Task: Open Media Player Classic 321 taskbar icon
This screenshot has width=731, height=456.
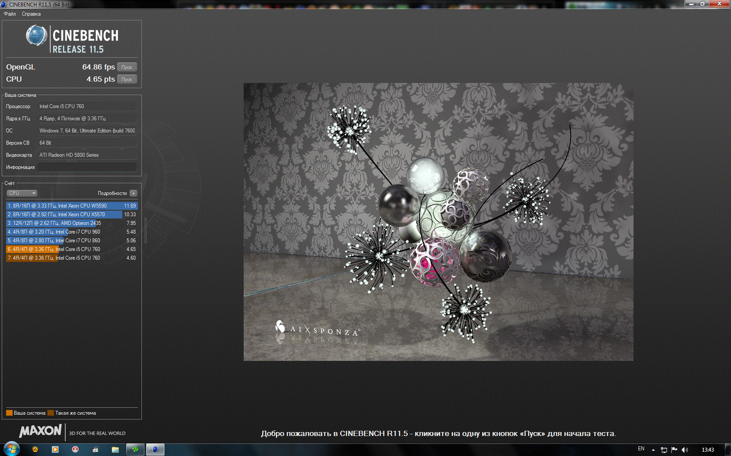Action: tap(95, 449)
